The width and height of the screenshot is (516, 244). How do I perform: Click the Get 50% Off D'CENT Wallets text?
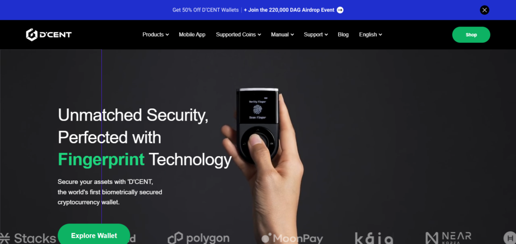coord(206,10)
